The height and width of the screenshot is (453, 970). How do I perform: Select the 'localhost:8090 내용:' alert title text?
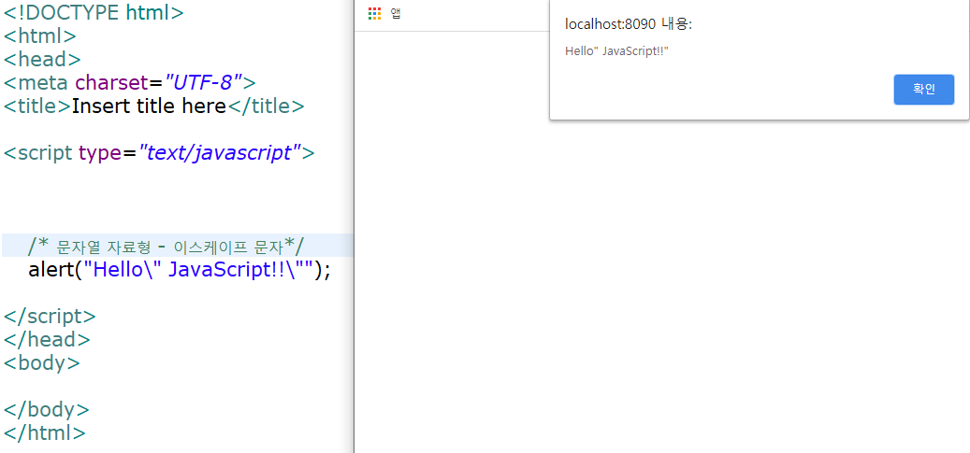(x=629, y=24)
